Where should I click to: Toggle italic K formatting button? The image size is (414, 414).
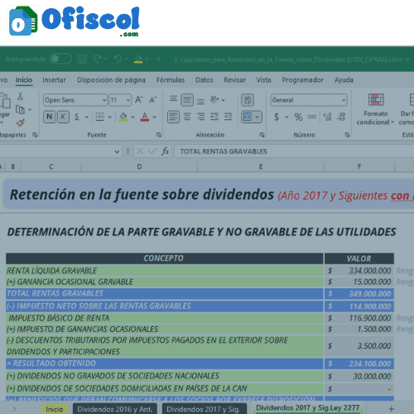click(x=63, y=117)
